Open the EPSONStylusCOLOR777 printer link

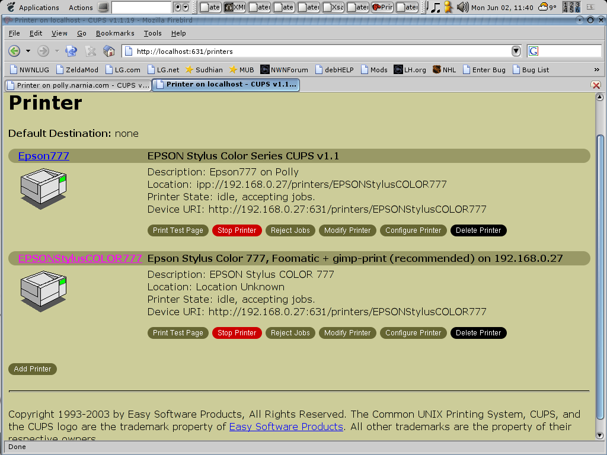click(x=80, y=258)
